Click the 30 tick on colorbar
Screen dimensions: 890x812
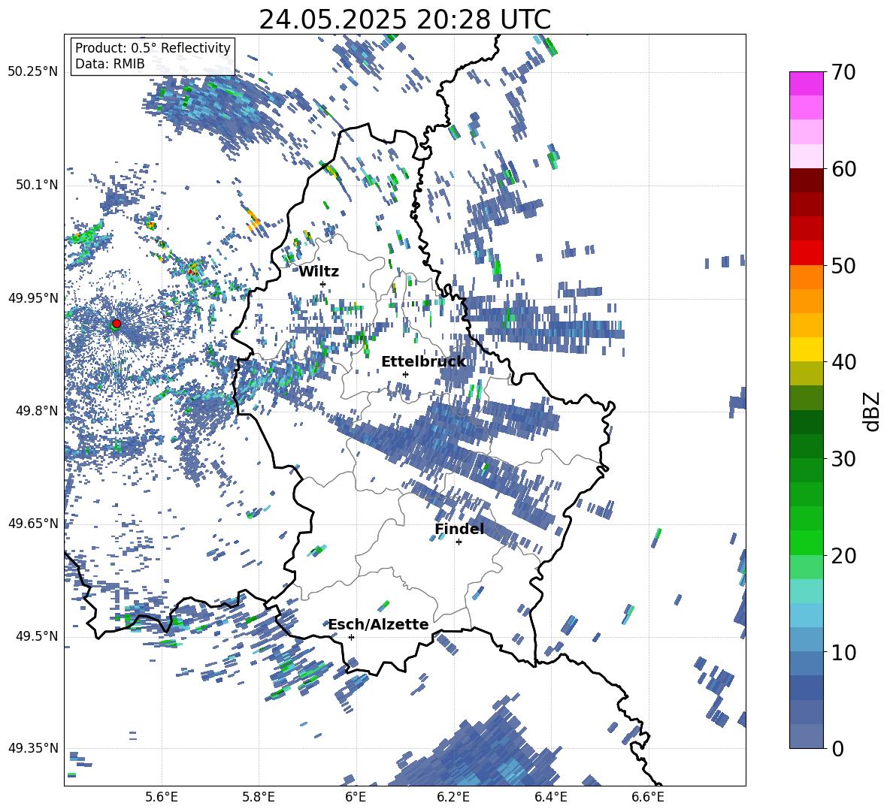843,459
